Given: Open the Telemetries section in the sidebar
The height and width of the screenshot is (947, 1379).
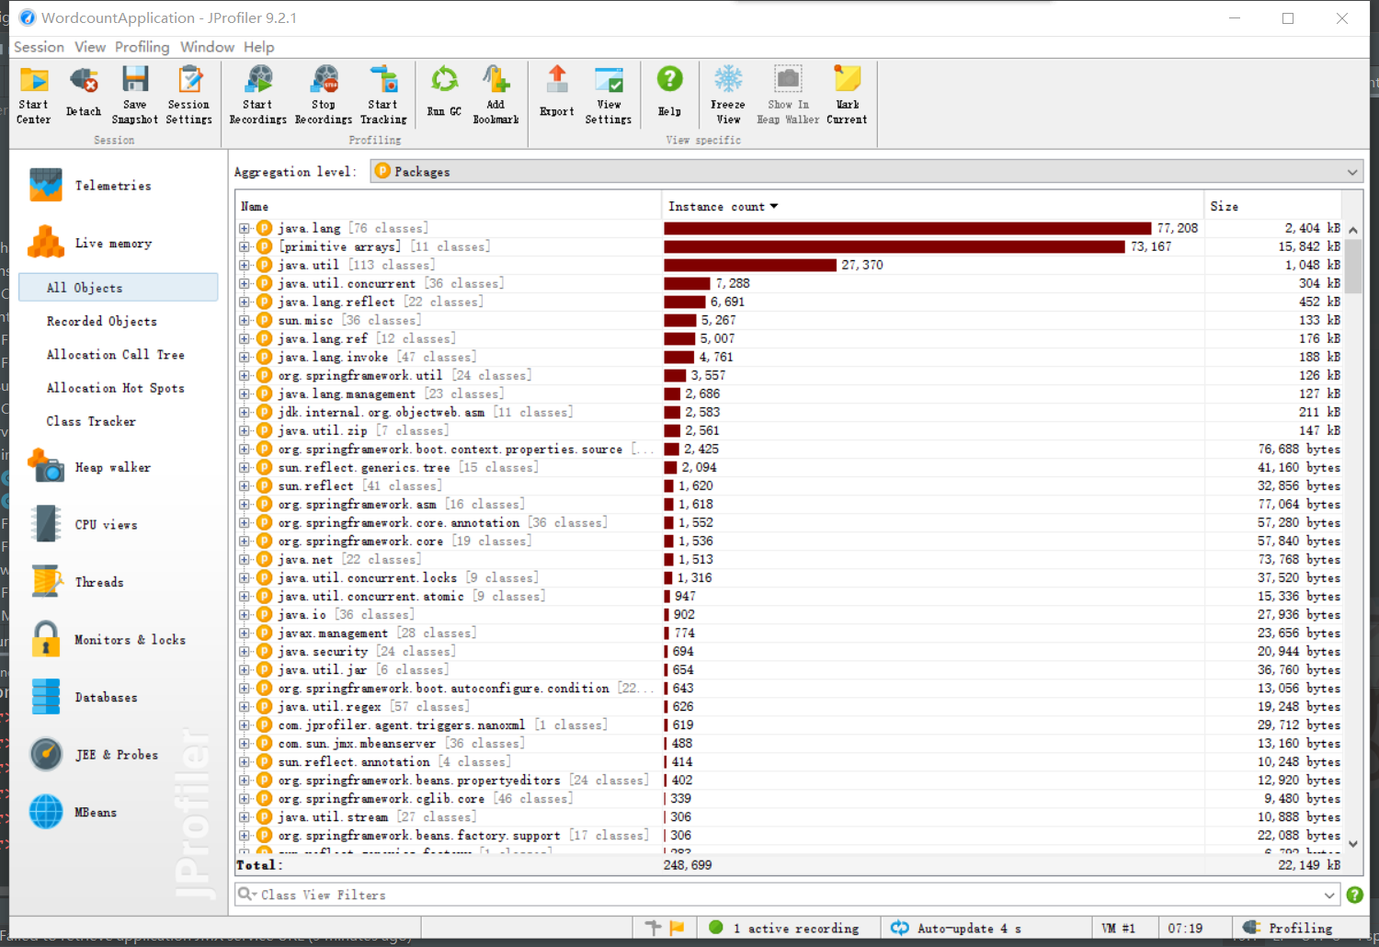Looking at the screenshot, I should click(114, 186).
